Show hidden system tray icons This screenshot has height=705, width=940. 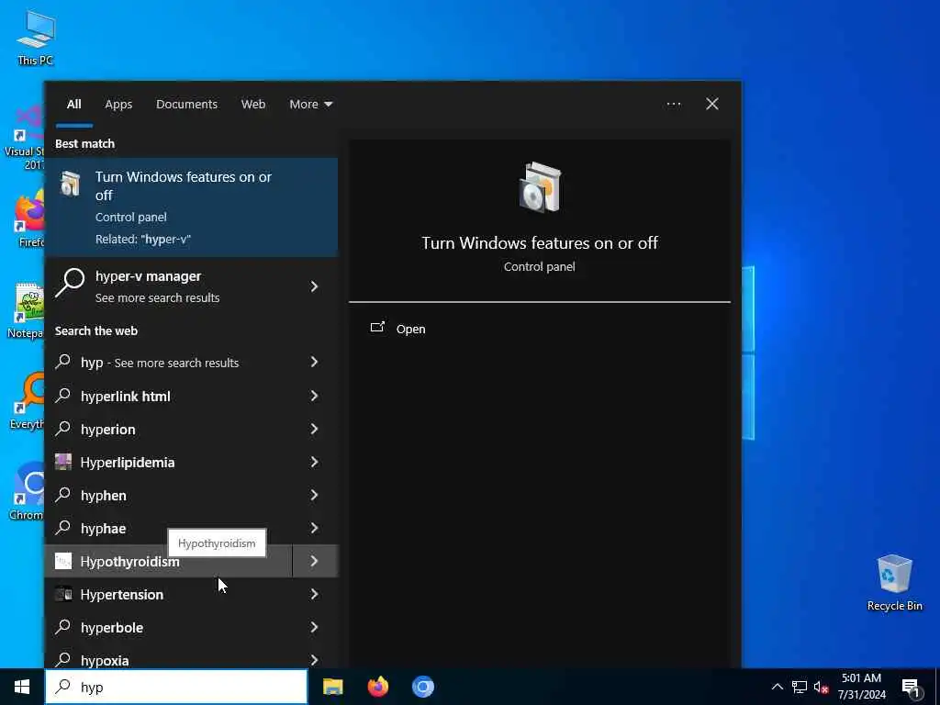[x=777, y=687]
